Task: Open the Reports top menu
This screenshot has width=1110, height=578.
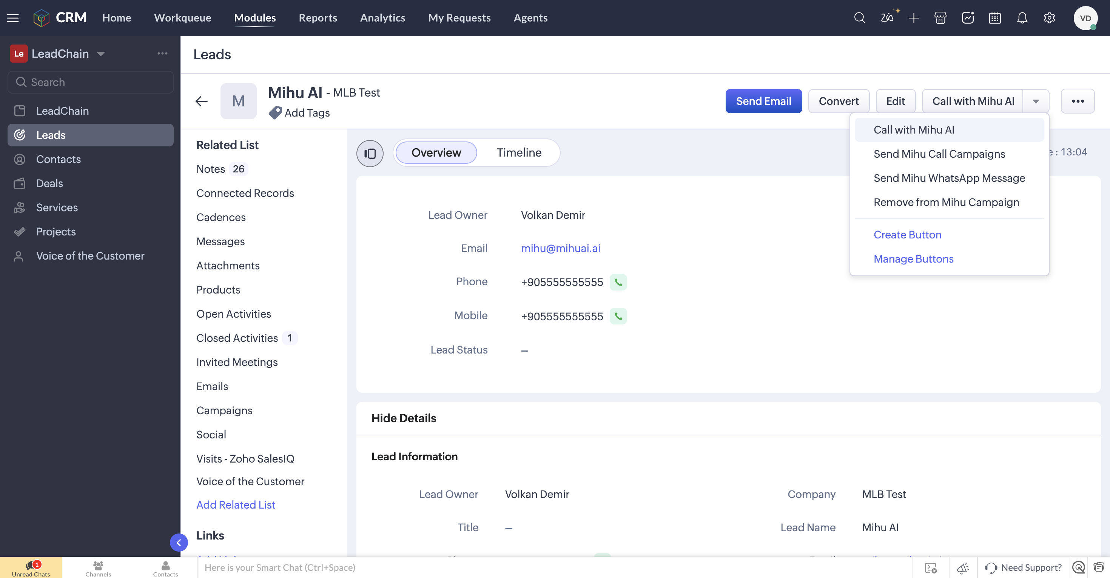Action: [x=318, y=18]
